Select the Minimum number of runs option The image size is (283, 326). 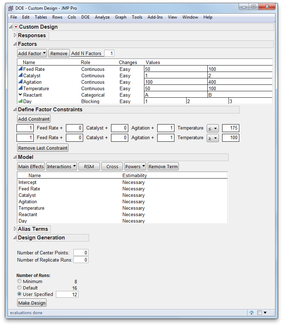[19, 281]
